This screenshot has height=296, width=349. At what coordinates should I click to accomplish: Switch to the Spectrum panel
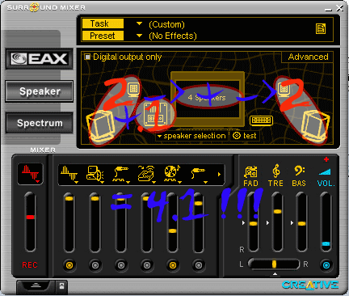[x=40, y=123]
